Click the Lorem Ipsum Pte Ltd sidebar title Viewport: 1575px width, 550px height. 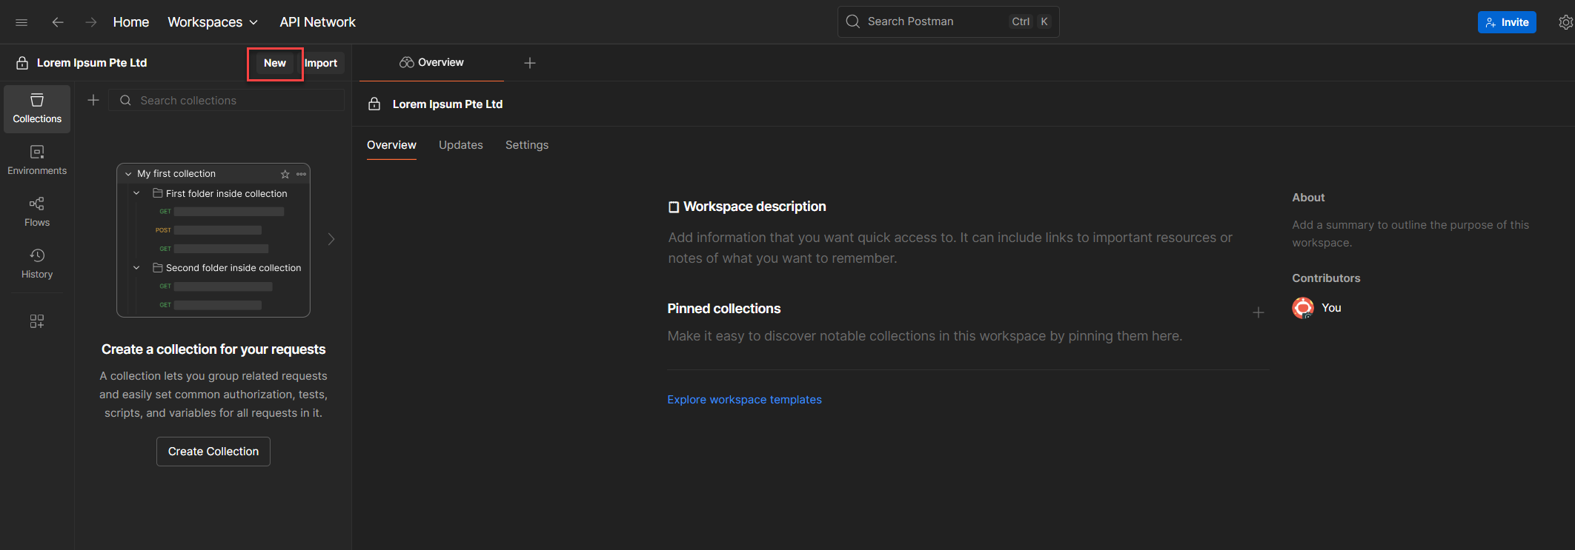[92, 63]
